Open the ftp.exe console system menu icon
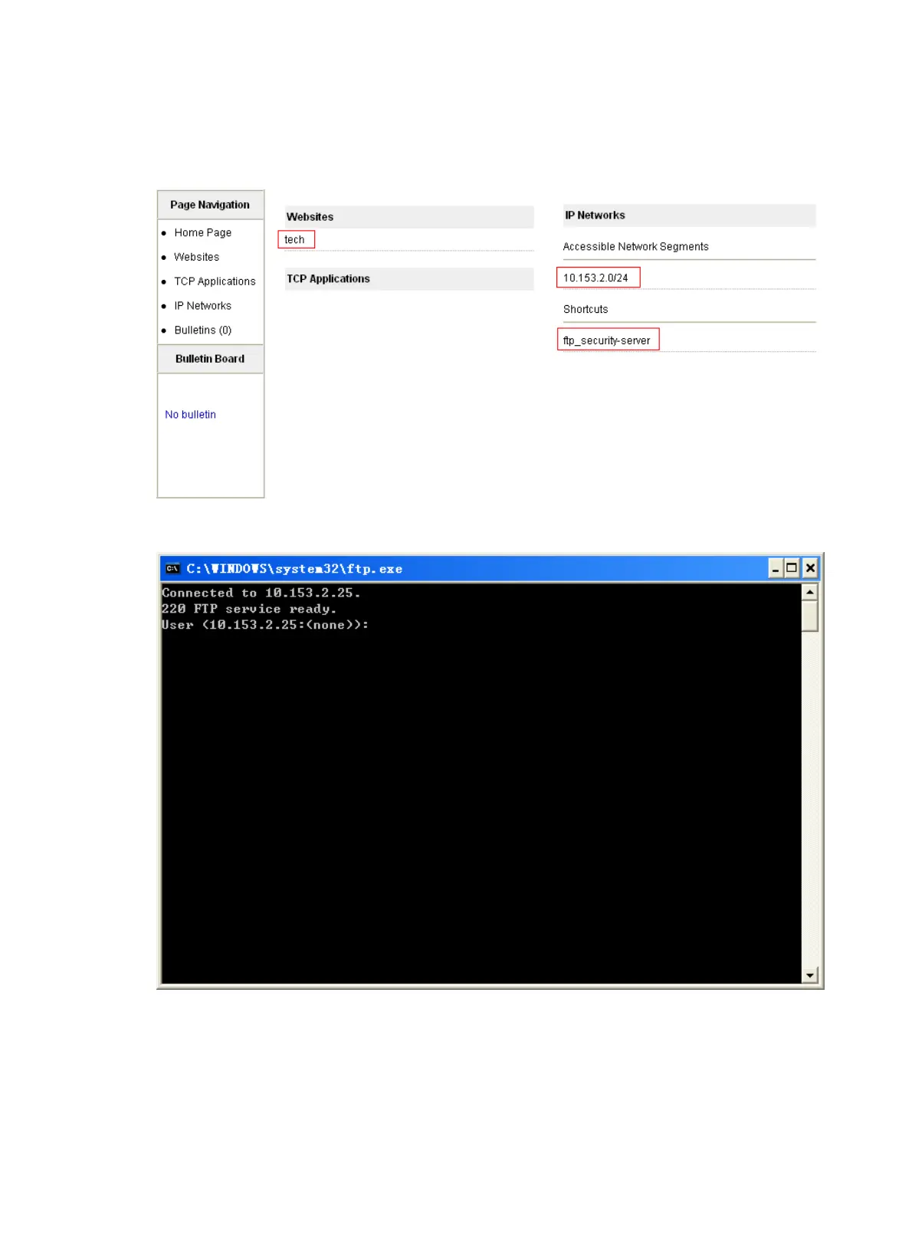912x1239 pixels. pyautogui.click(x=172, y=568)
